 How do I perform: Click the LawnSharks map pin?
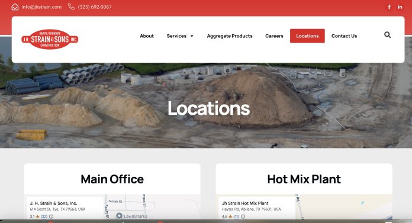point(120,216)
